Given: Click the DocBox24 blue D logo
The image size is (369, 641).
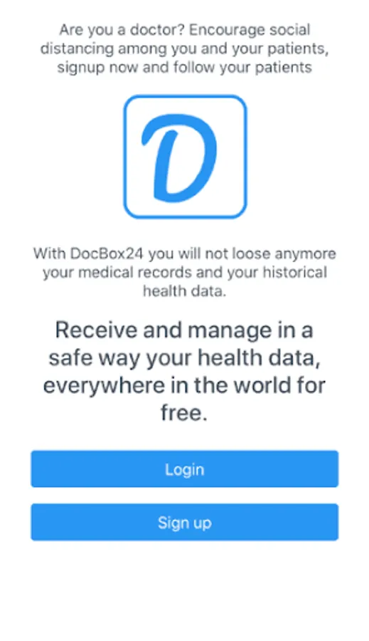Looking at the screenshot, I should (185, 157).
